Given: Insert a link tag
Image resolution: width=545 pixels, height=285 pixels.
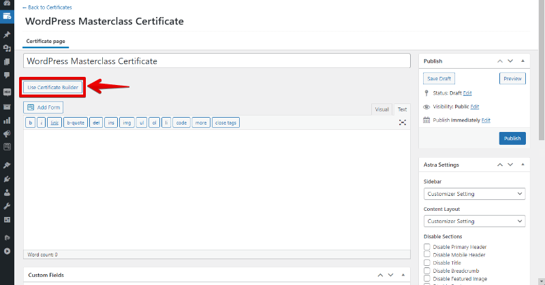Looking at the screenshot, I should pos(54,122).
